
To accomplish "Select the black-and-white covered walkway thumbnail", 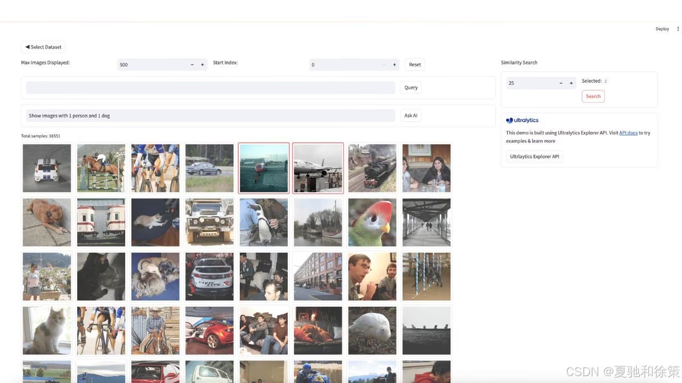I will (x=426, y=222).
